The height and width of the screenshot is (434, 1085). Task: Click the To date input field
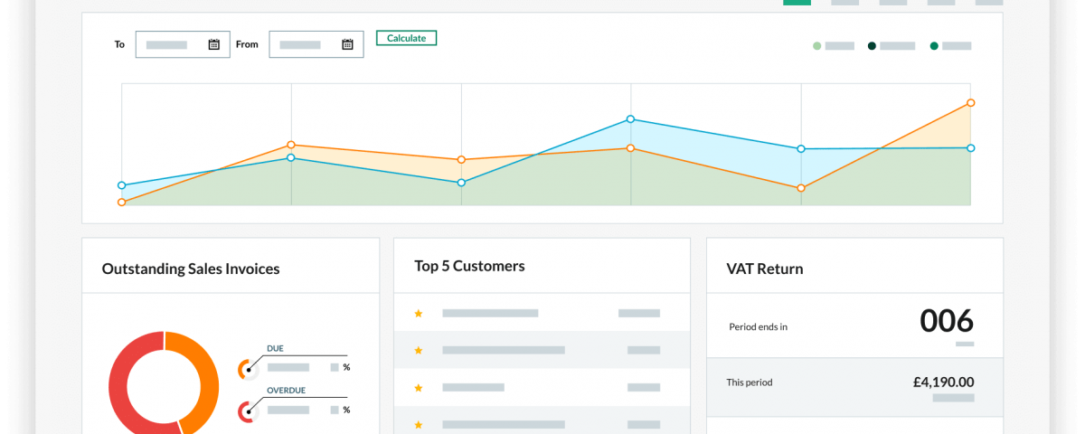[x=183, y=44]
